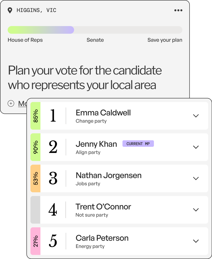
Task: Select preference number 1 ranking
Action: pos(53,116)
